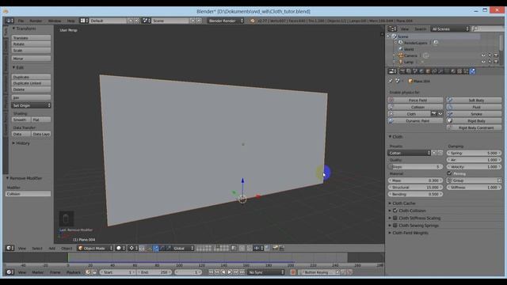Toggle Cloth Collision checkbox
Image resolution: width=507 pixels, height=285 pixels.
coord(395,211)
